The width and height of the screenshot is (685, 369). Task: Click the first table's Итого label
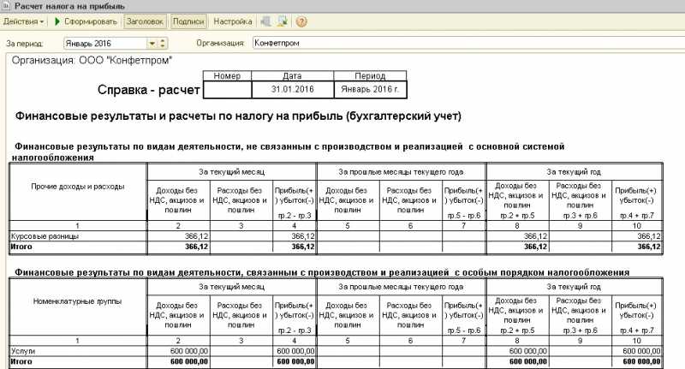[21, 247]
